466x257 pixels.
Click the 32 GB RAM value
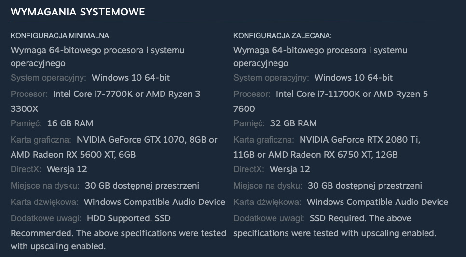(293, 123)
